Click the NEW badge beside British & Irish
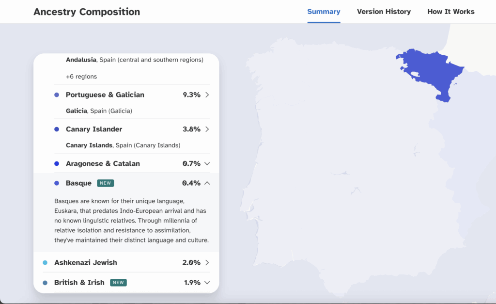Screen dimensions: 496x304 coord(118,283)
